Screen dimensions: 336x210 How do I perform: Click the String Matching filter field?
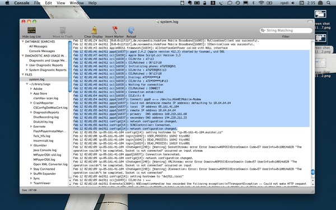click(x=286, y=30)
